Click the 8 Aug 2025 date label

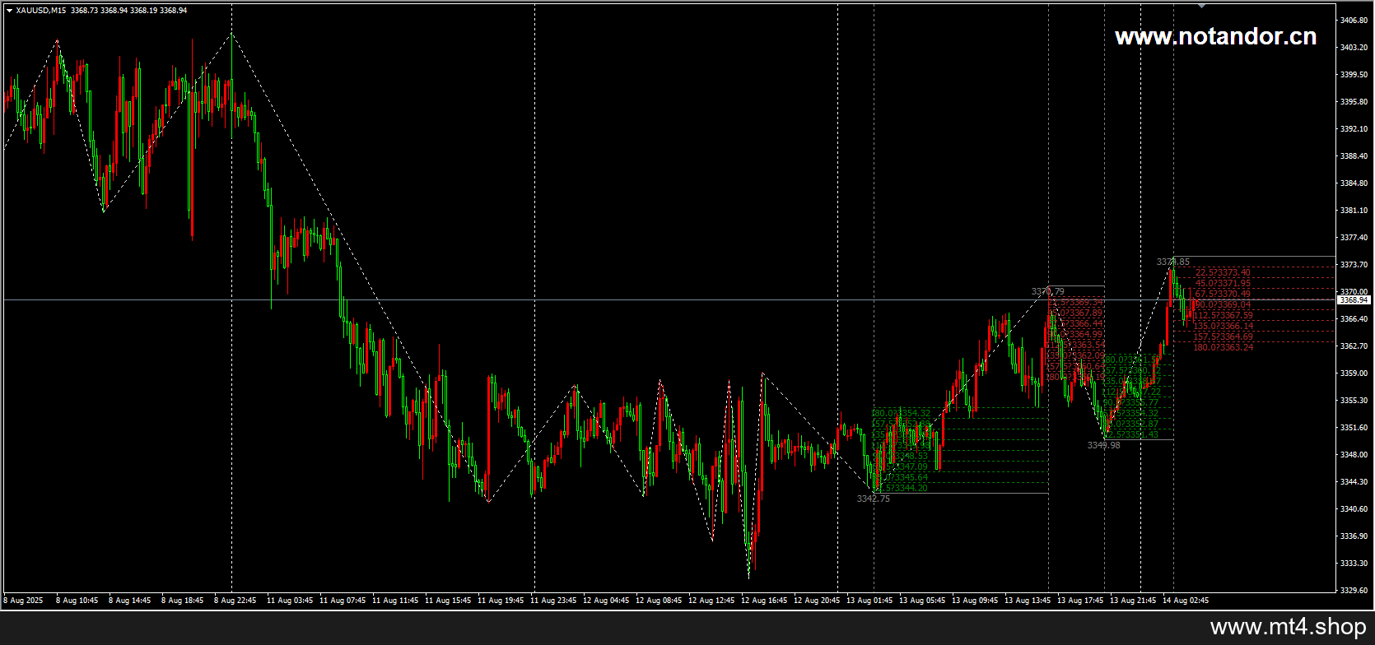(x=23, y=601)
